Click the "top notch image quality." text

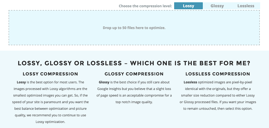tap(134, 102)
